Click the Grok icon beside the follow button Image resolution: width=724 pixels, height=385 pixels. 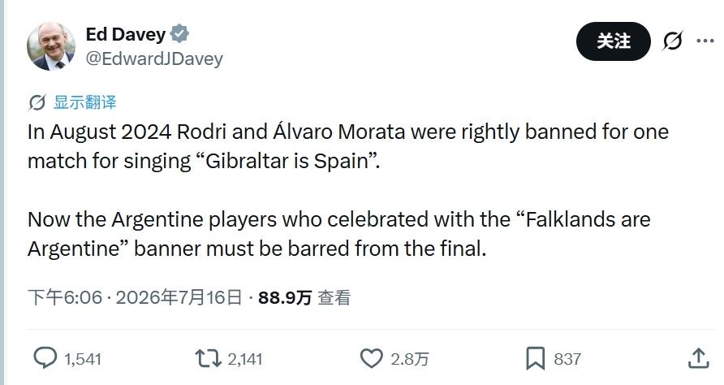[672, 41]
